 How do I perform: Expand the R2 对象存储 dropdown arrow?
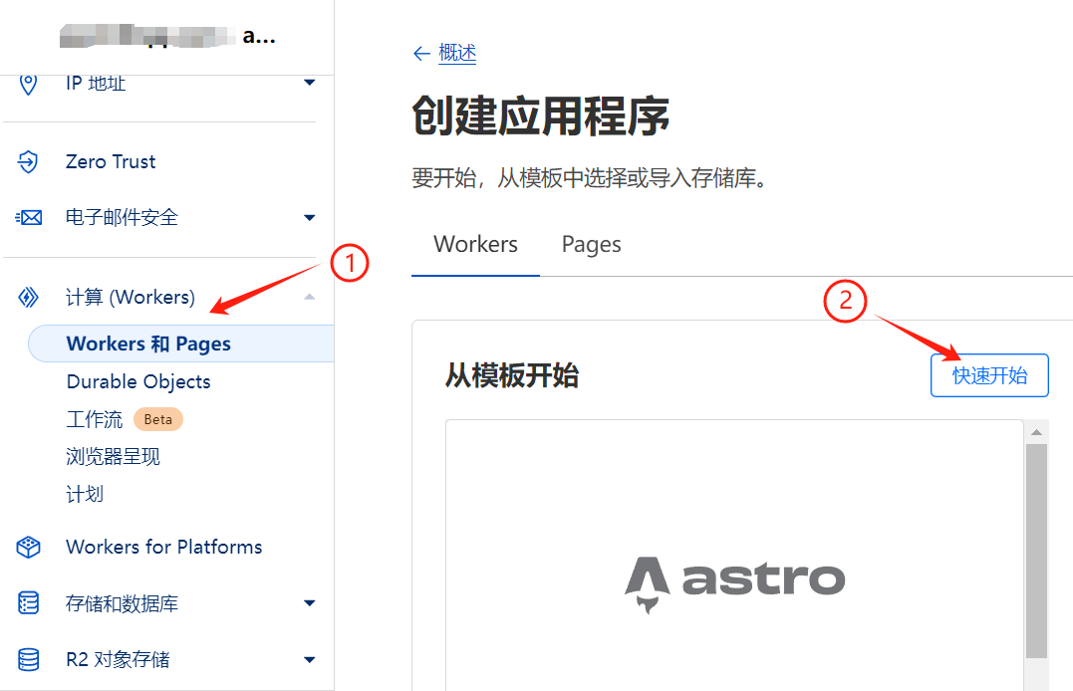309,659
